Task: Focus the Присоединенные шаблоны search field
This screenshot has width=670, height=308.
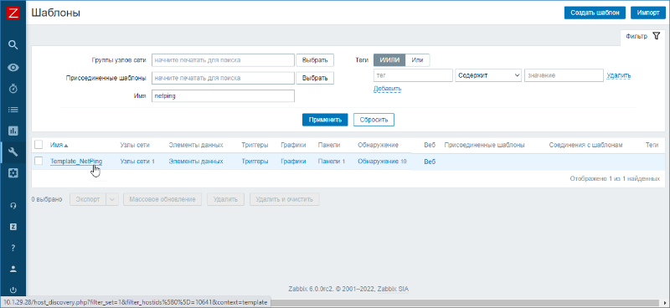Action: [223, 78]
